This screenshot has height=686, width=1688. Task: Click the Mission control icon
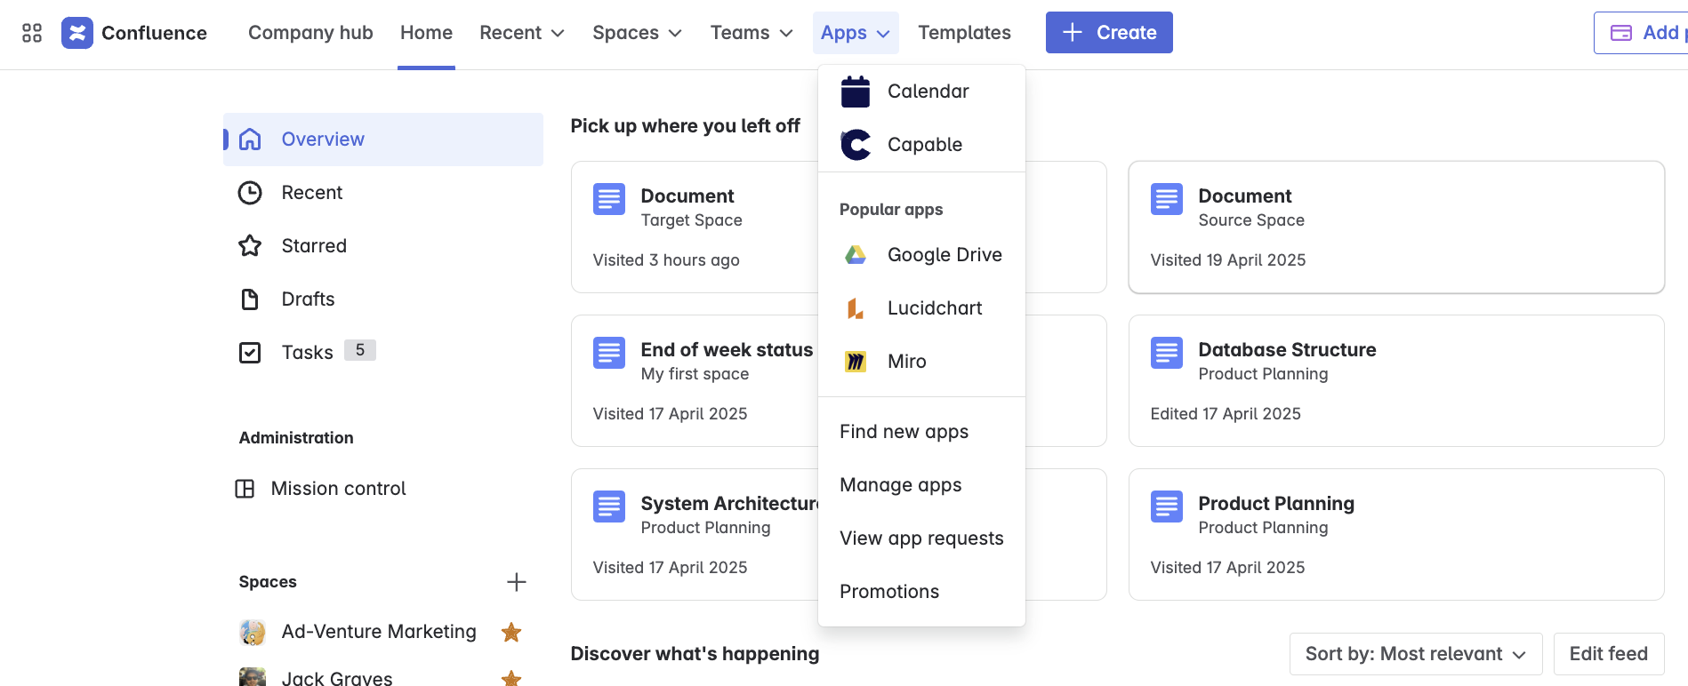244,488
